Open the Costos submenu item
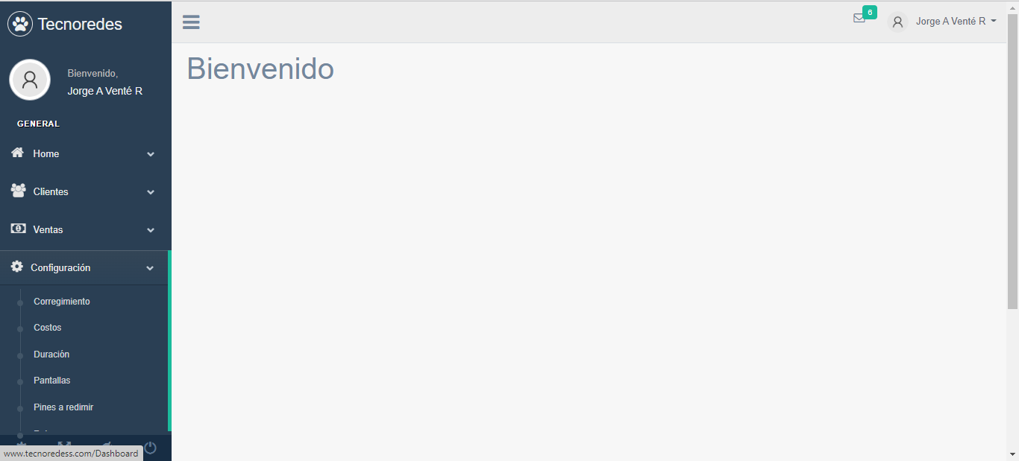 coord(48,328)
